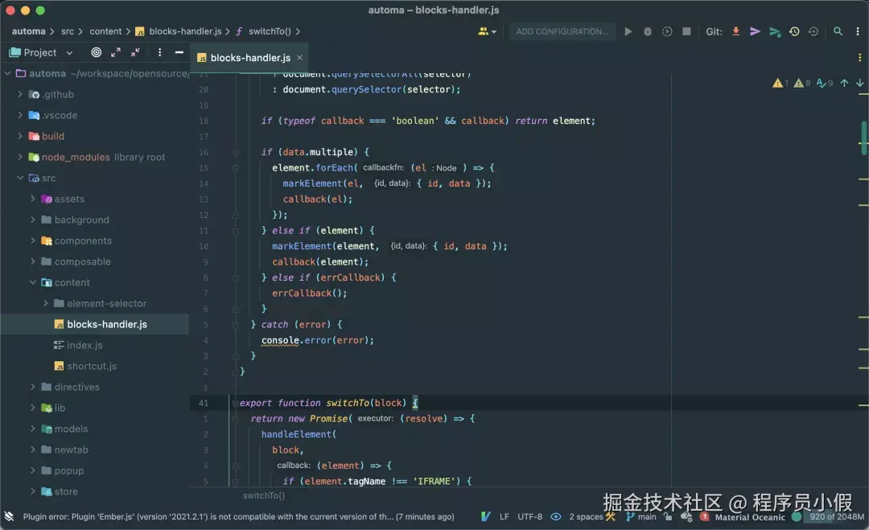Open Project panel options kebab menu

pos(159,52)
